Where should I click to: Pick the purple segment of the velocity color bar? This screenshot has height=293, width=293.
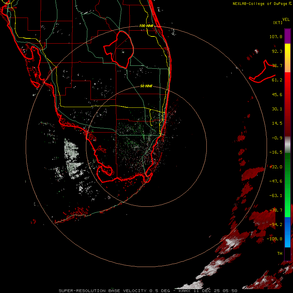(287, 36)
